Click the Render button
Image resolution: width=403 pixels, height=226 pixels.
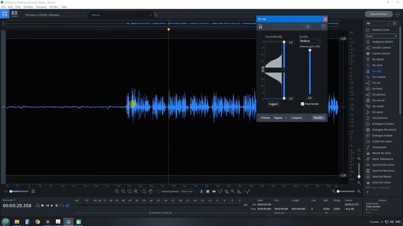click(x=318, y=118)
